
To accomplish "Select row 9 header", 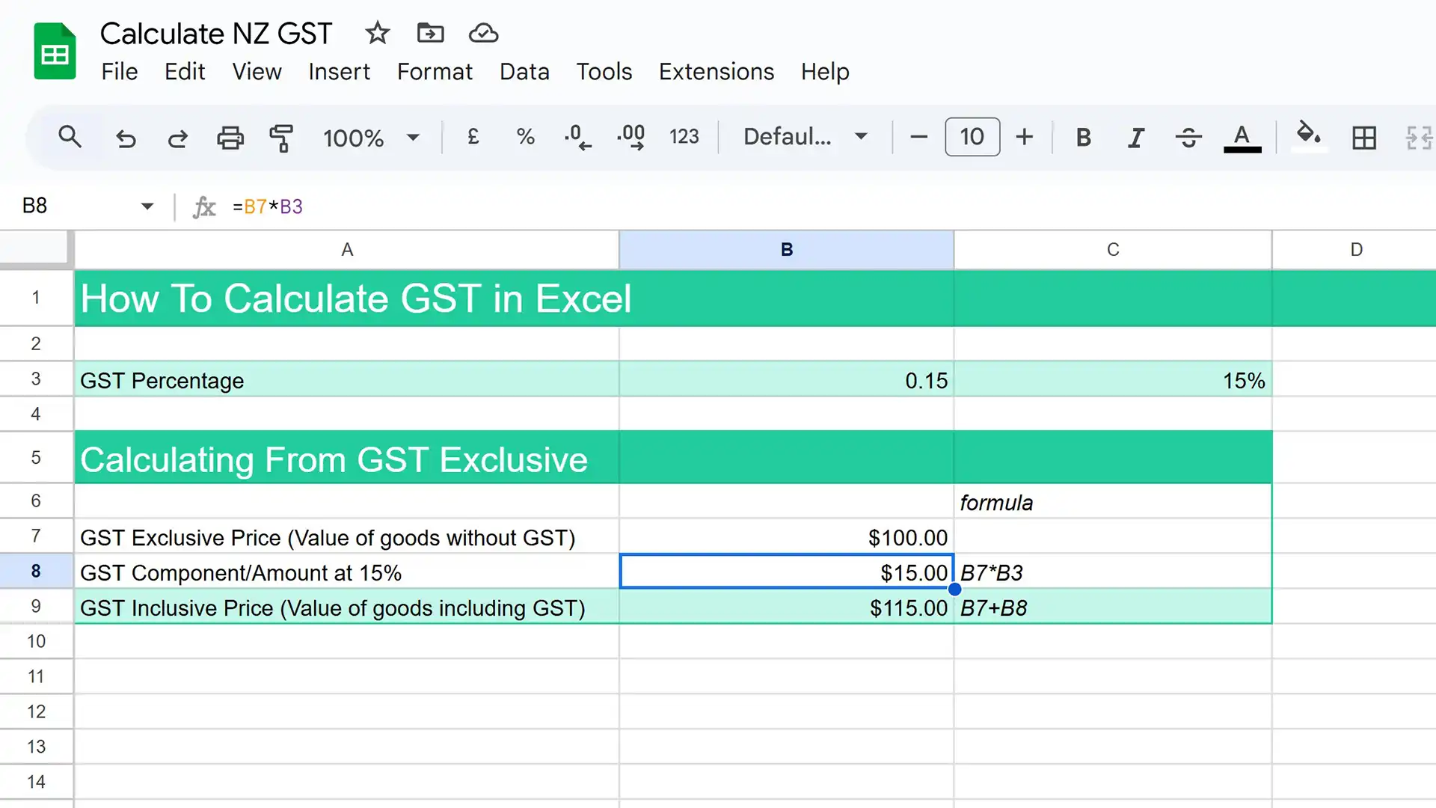I will pos(36,607).
